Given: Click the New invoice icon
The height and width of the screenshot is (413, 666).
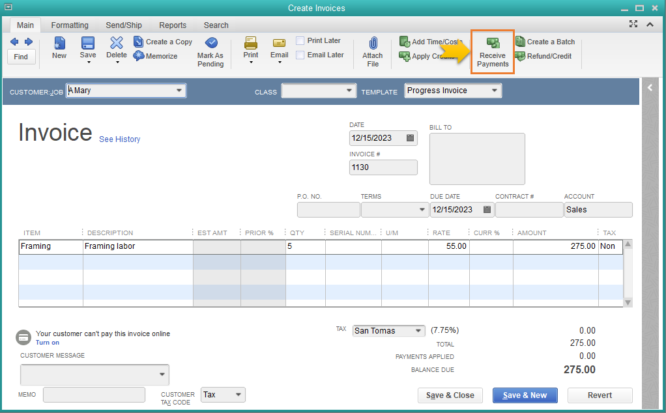Looking at the screenshot, I should point(59,43).
